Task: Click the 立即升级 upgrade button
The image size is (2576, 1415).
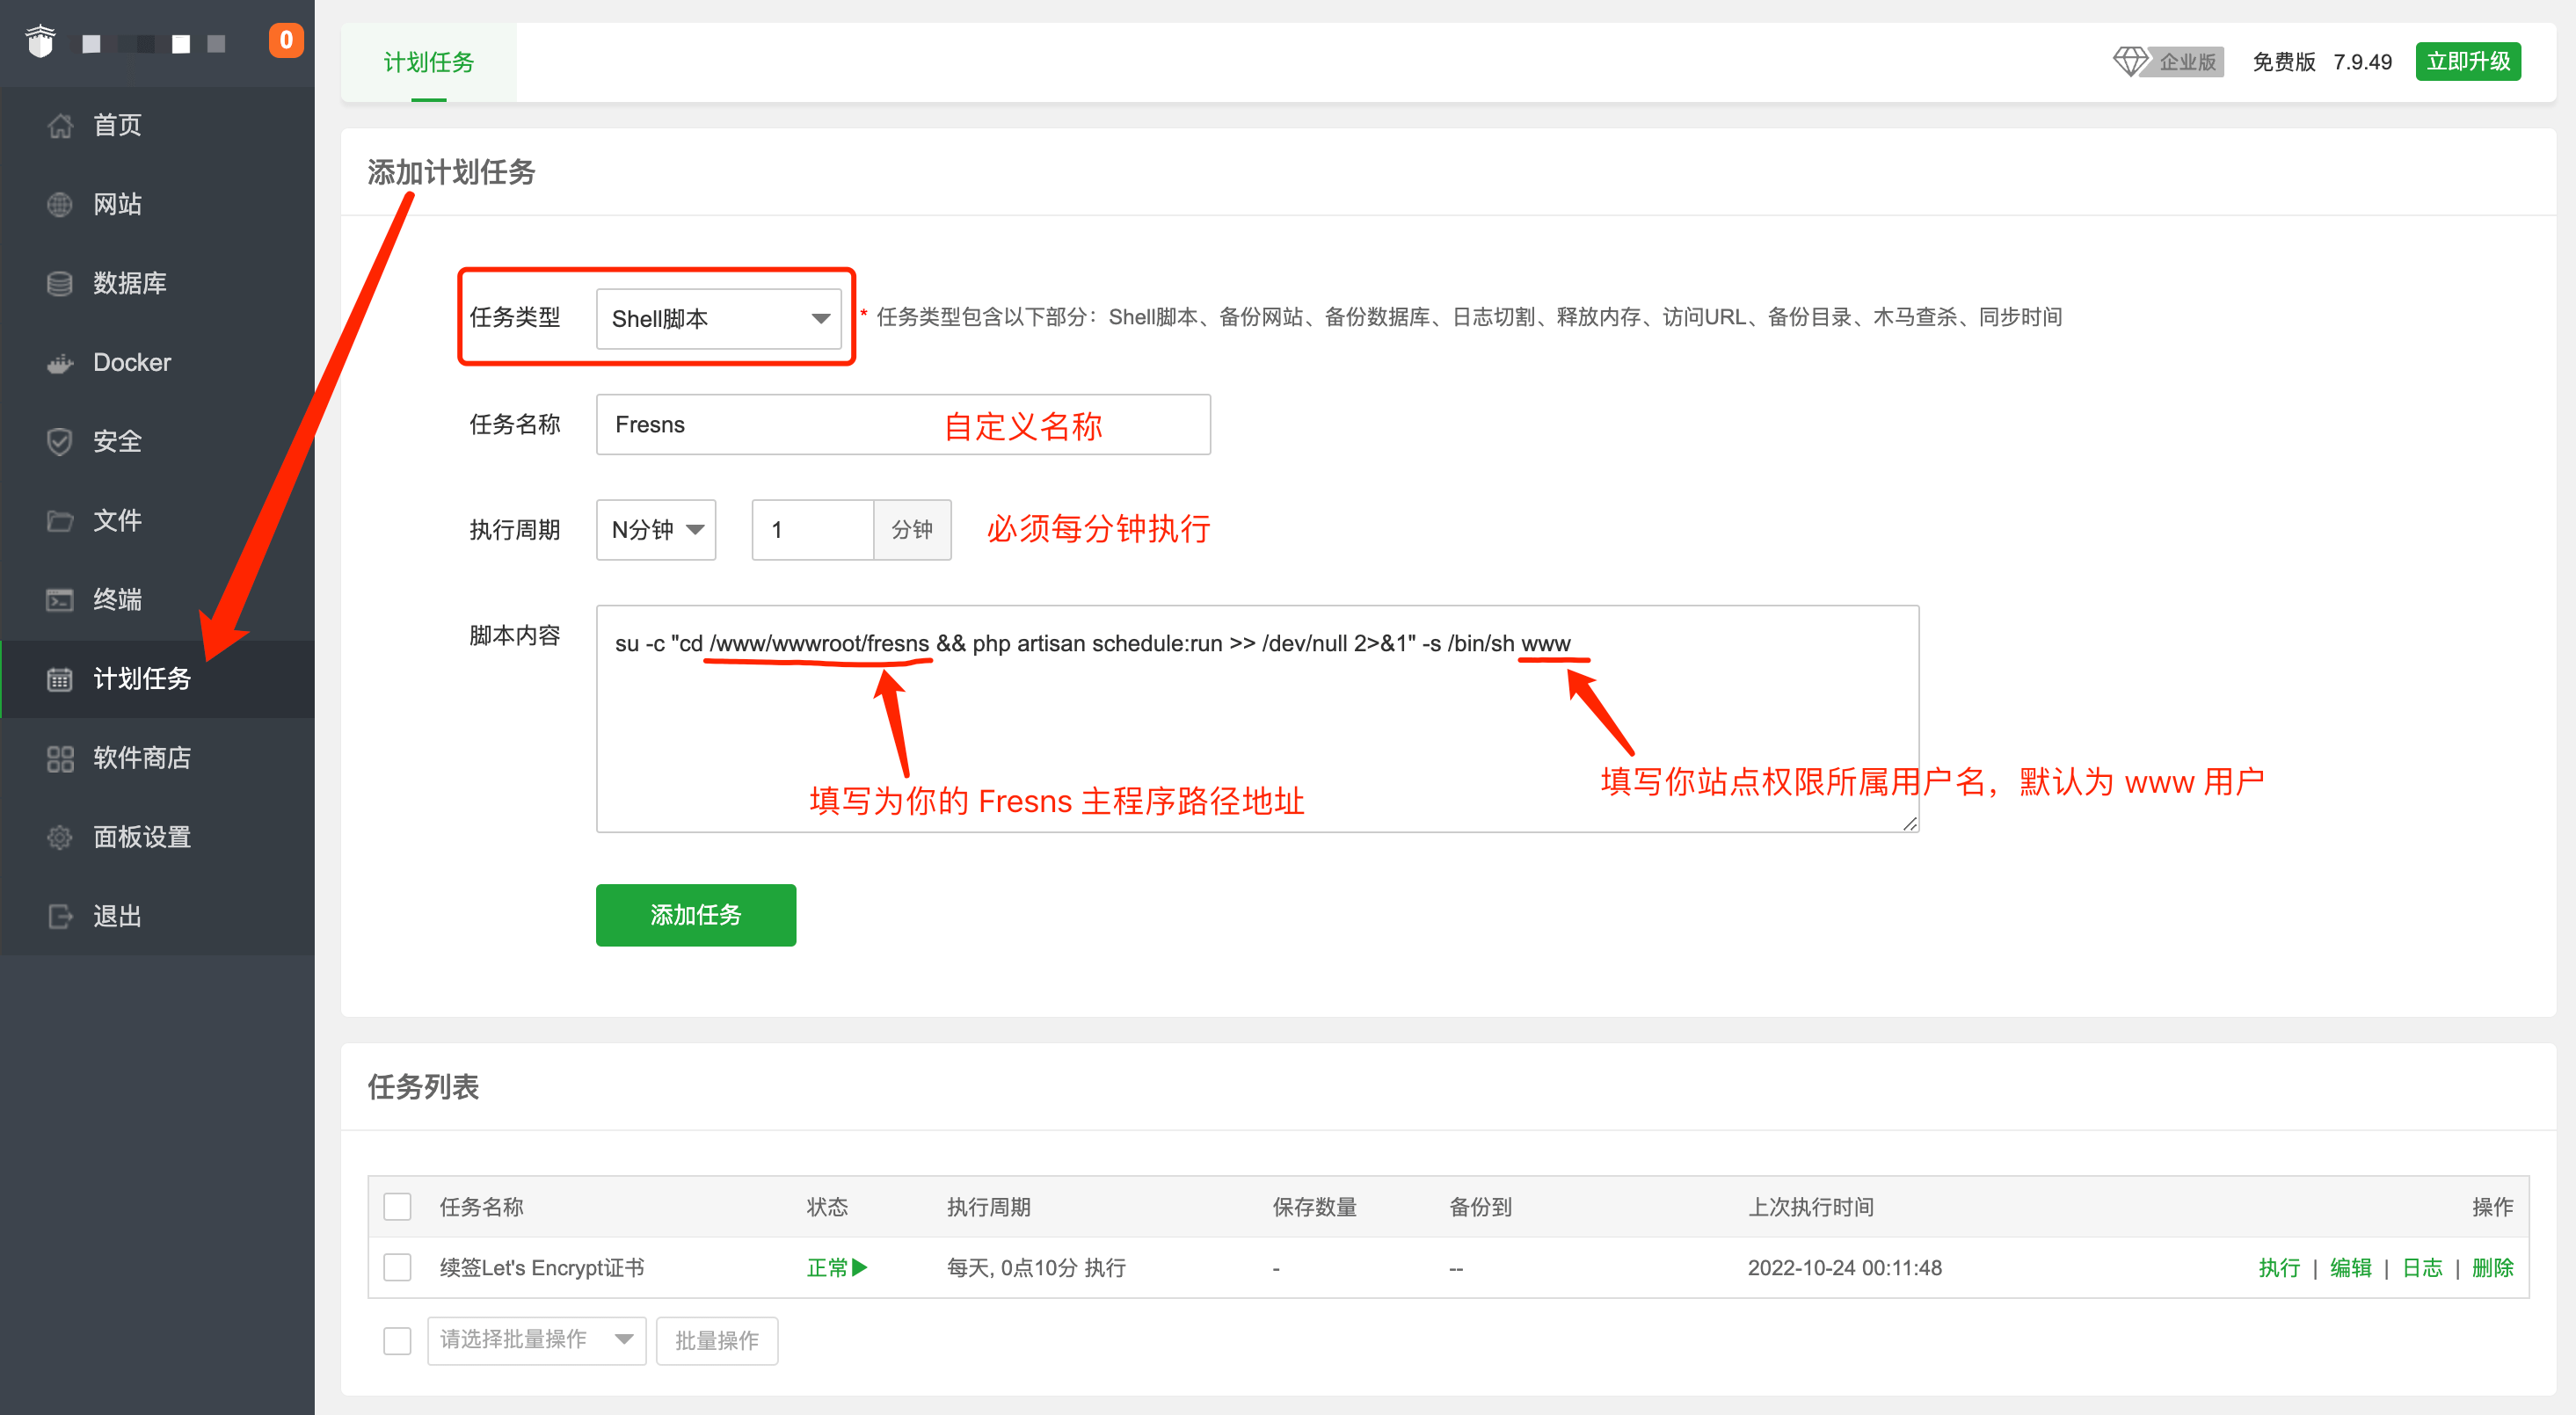Action: tap(2468, 61)
